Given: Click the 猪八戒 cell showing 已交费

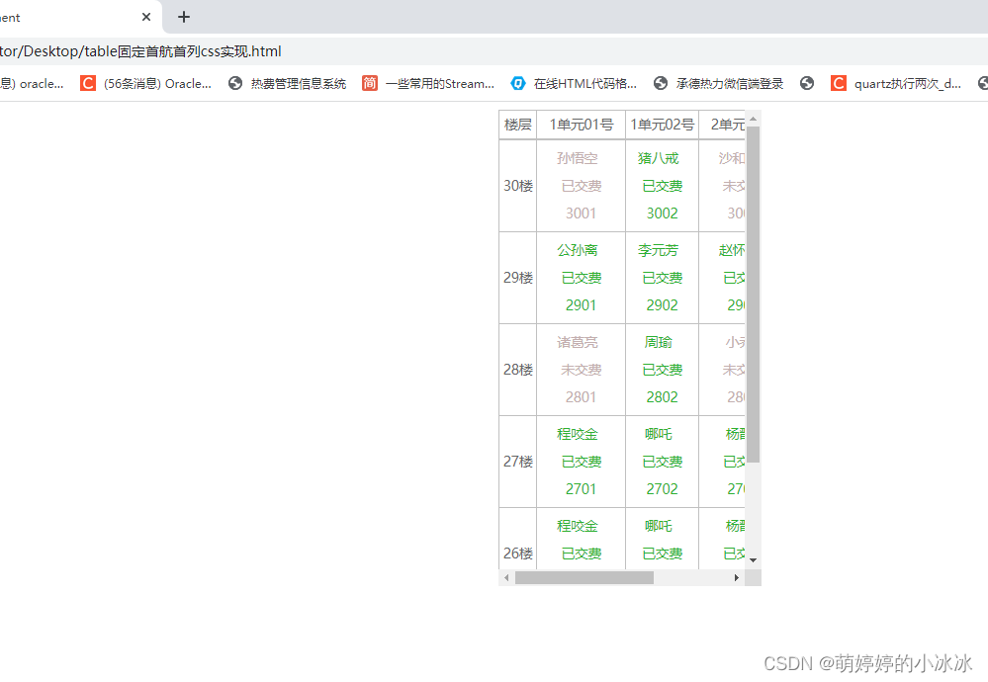Looking at the screenshot, I should click(x=662, y=185).
